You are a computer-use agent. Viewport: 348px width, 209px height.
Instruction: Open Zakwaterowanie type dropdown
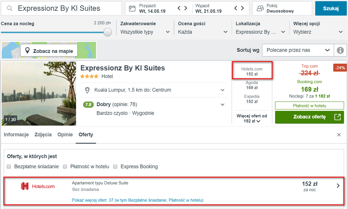145,32
